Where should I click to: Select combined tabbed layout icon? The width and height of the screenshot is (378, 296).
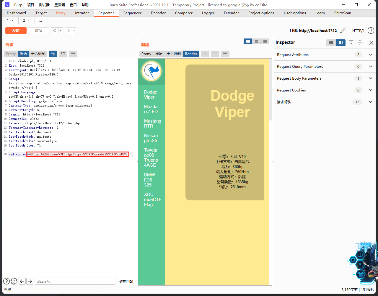click(x=265, y=41)
